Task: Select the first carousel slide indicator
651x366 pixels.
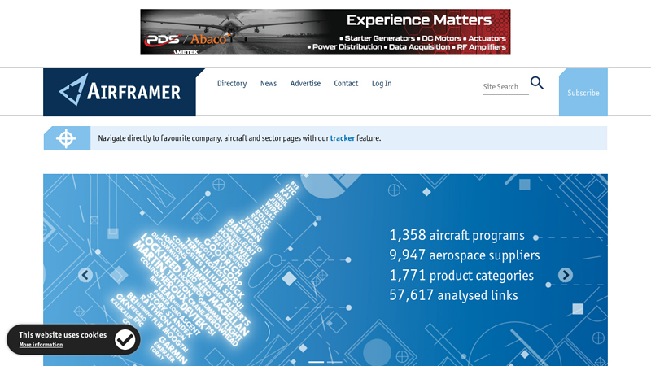Action: pos(316,362)
